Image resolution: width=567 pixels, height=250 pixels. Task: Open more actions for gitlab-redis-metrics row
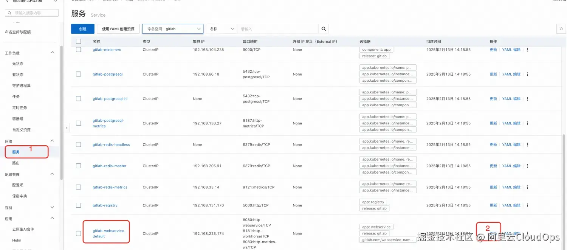(x=528, y=187)
